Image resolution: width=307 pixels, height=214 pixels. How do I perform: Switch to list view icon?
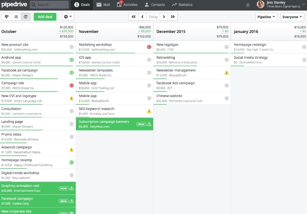16,17
